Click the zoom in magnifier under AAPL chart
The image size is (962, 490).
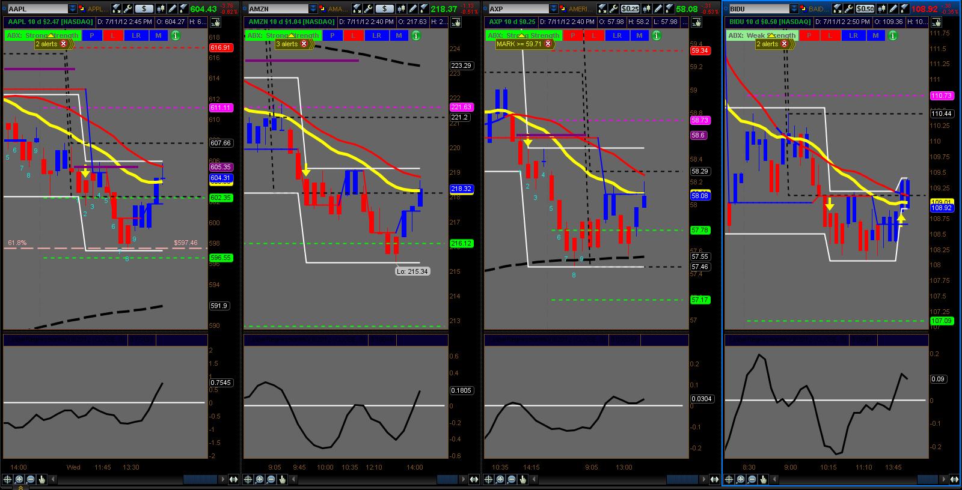(x=19, y=479)
